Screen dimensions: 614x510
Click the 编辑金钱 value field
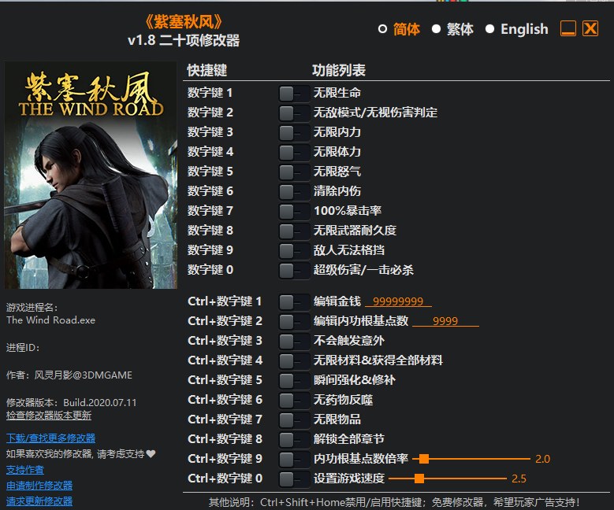pyautogui.click(x=398, y=301)
